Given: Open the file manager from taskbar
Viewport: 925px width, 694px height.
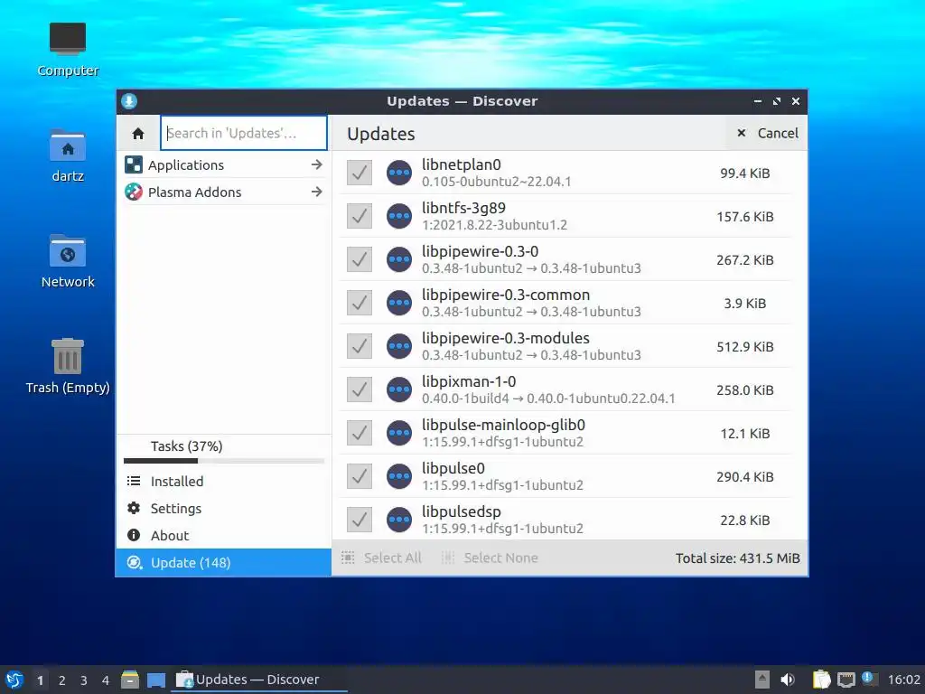Looking at the screenshot, I should point(130,680).
